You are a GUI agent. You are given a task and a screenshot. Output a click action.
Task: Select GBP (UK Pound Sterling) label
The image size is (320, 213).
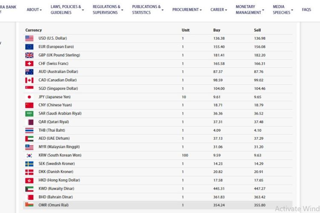59,55
